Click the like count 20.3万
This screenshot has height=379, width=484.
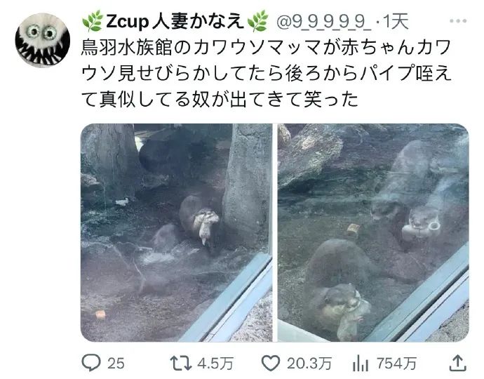309,364
